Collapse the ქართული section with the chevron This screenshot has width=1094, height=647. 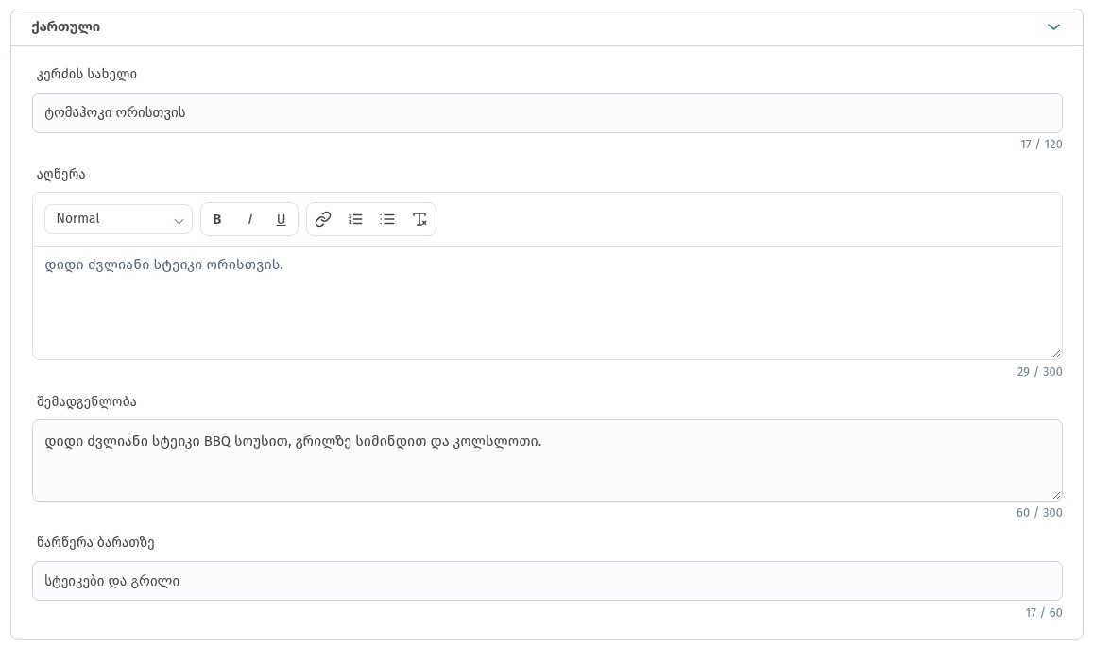click(x=1053, y=27)
